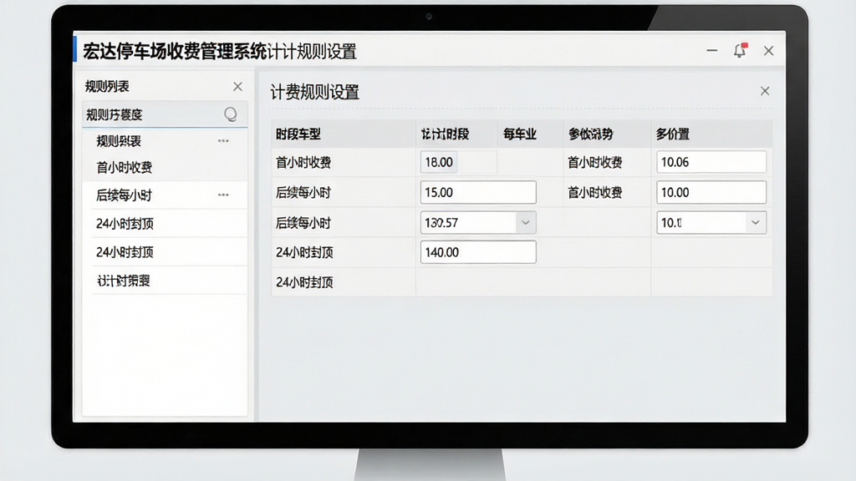Image resolution: width=856 pixels, height=481 pixels.
Task: Expand the dropdown arrow on the 130.57 field
Action: [x=525, y=222]
